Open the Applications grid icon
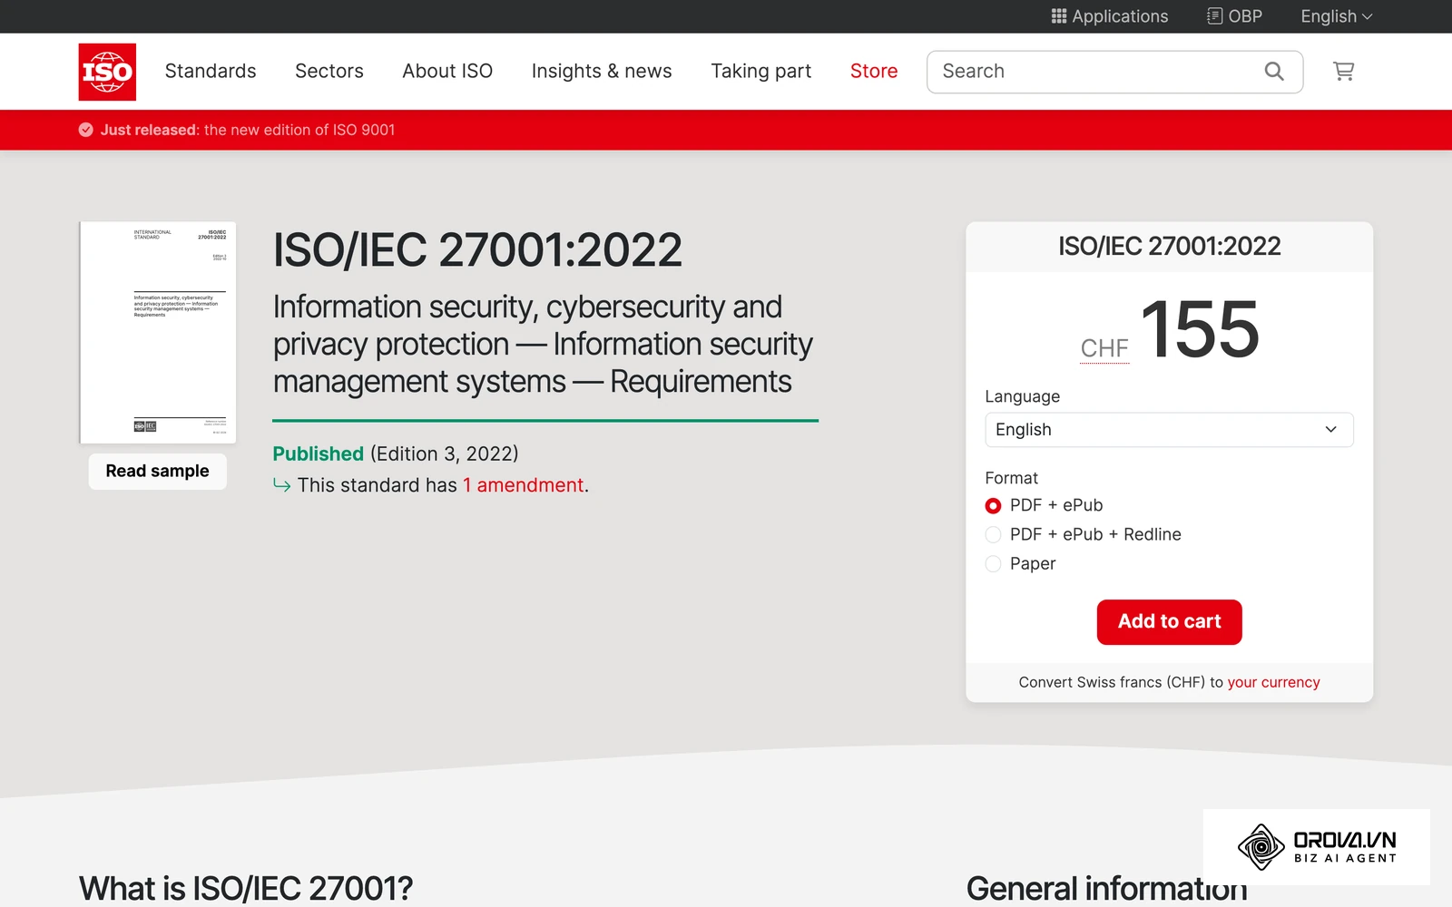Screen dimensions: 1452x907 (1058, 16)
